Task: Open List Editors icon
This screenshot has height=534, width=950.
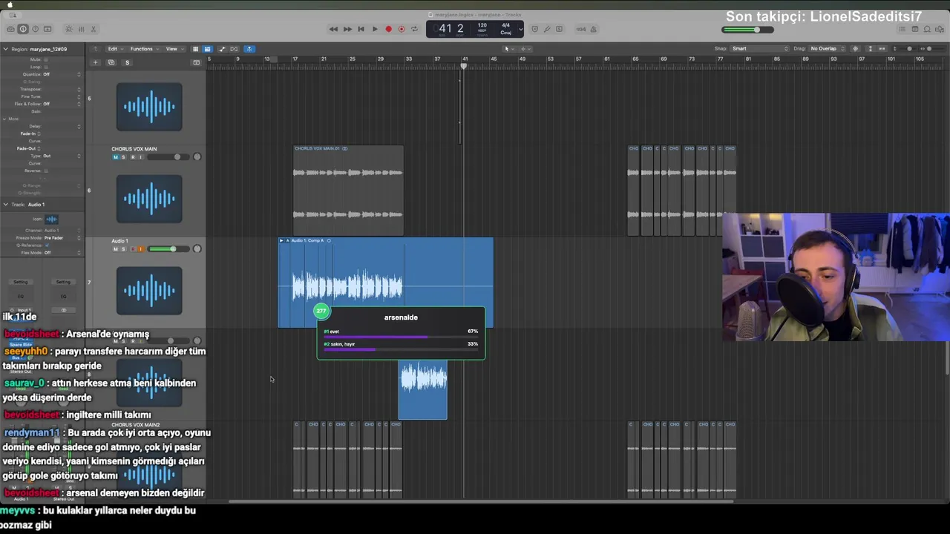Action: click(902, 29)
